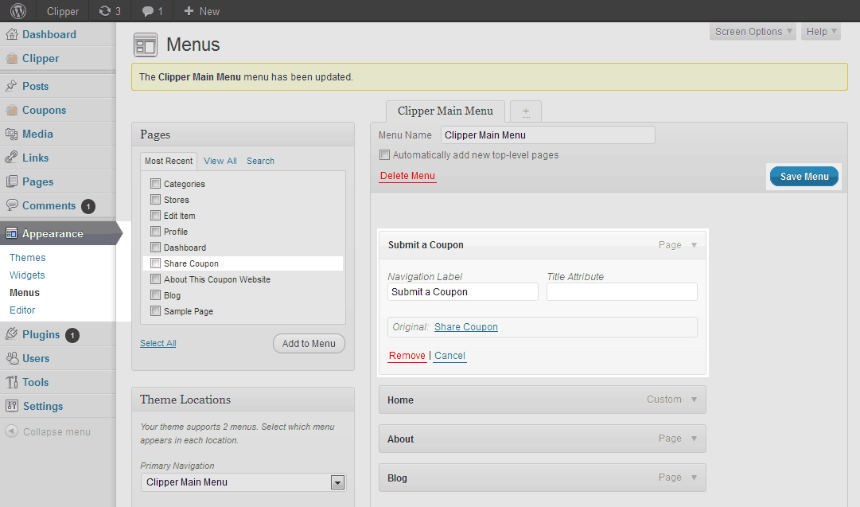
Task: Enable automatically add new top-level pages
Action: (x=385, y=155)
